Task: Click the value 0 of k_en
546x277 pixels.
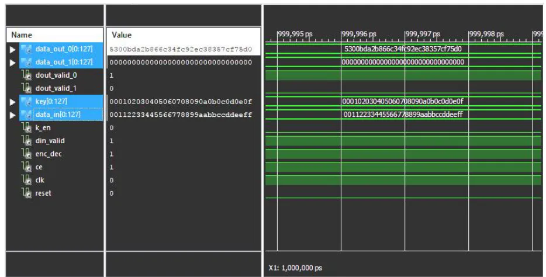Action: [112, 128]
